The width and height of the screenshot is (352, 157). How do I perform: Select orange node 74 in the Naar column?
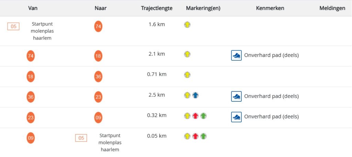pos(98,26)
